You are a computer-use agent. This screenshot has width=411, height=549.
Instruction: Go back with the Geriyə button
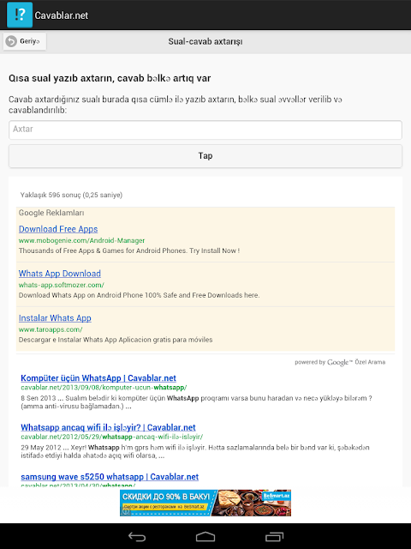(x=25, y=41)
